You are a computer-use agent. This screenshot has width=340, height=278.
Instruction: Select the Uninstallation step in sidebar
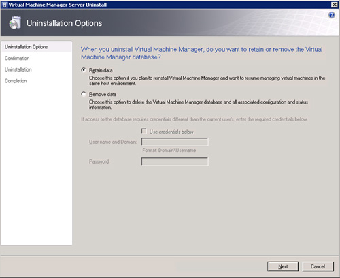point(18,69)
